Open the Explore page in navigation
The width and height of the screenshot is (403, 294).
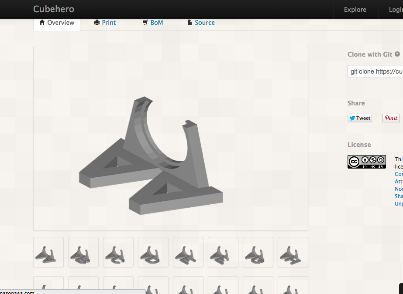(355, 10)
